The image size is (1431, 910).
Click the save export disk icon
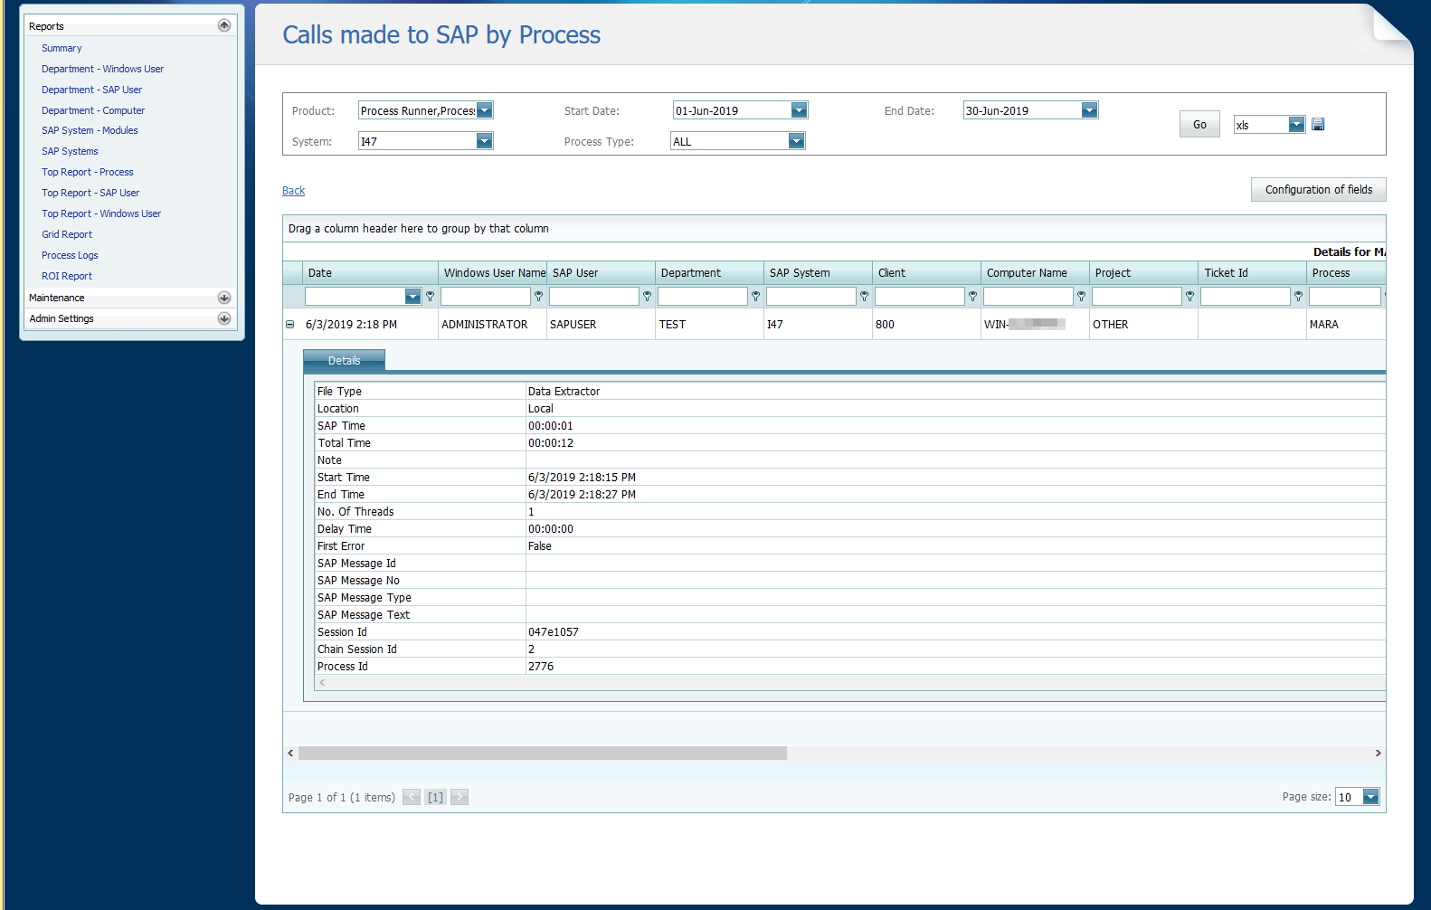pyautogui.click(x=1318, y=124)
